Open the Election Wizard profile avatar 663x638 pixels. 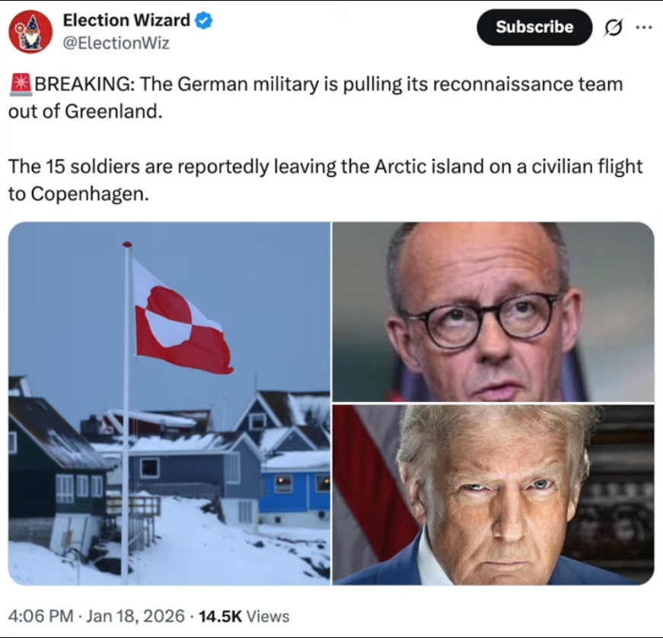click(x=30, y=32)
